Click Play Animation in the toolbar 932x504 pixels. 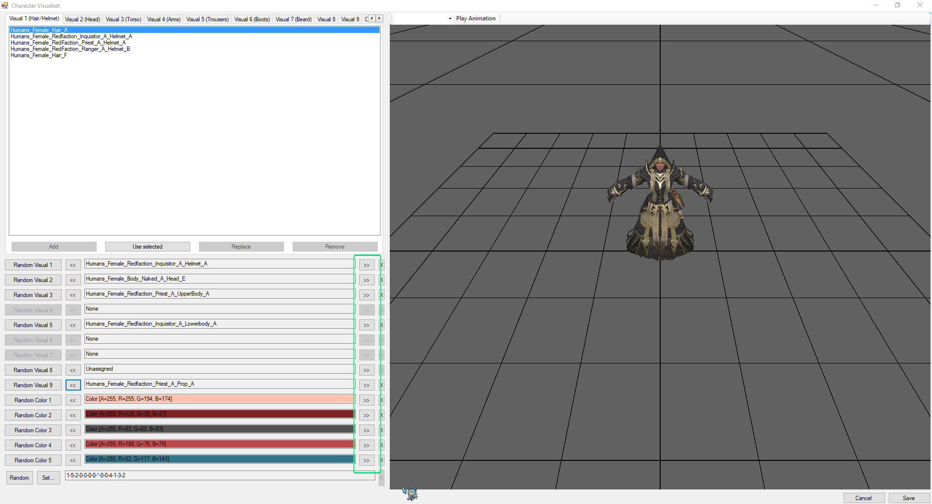pos(475,18)
